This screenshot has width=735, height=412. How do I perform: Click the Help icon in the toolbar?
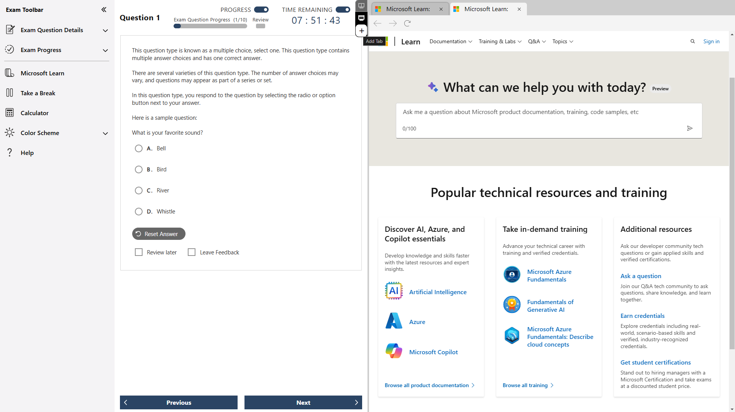click(10, 152)
